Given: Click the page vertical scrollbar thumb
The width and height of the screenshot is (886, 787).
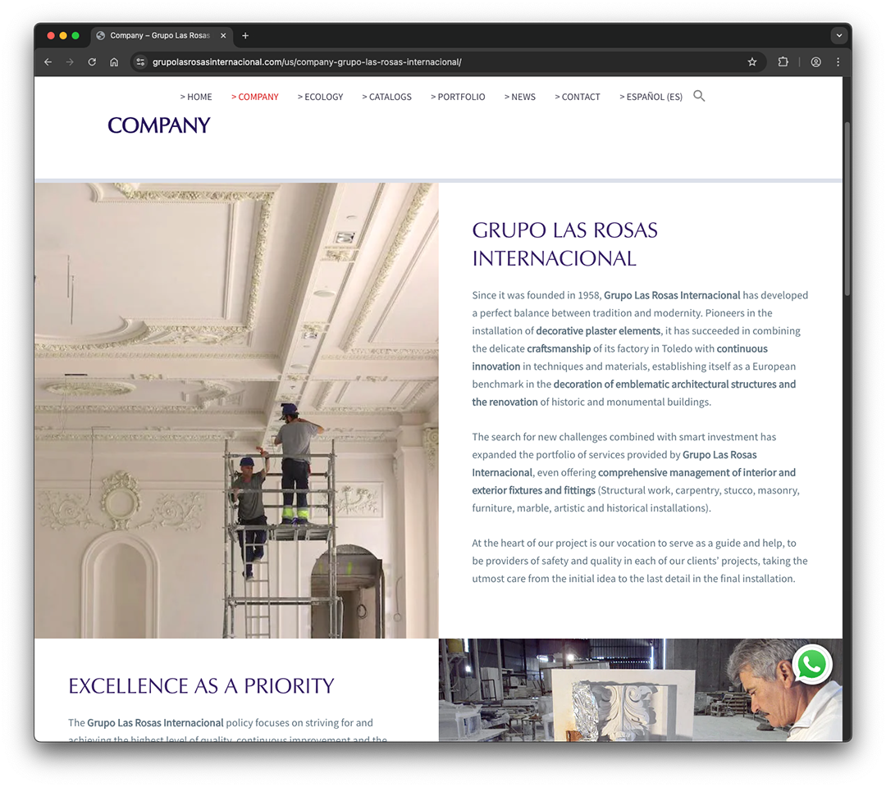Looking at the screenshot, I should point(847,209).
